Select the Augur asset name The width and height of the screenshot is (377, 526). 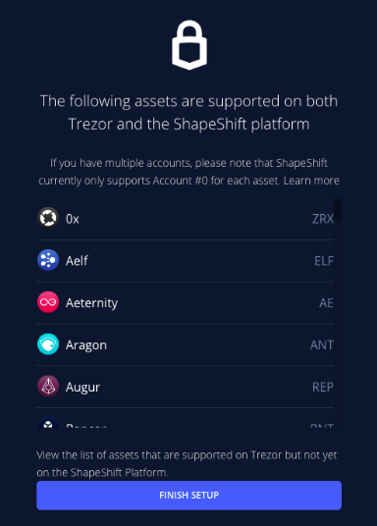pyautogui.click(x=82, y=387)
